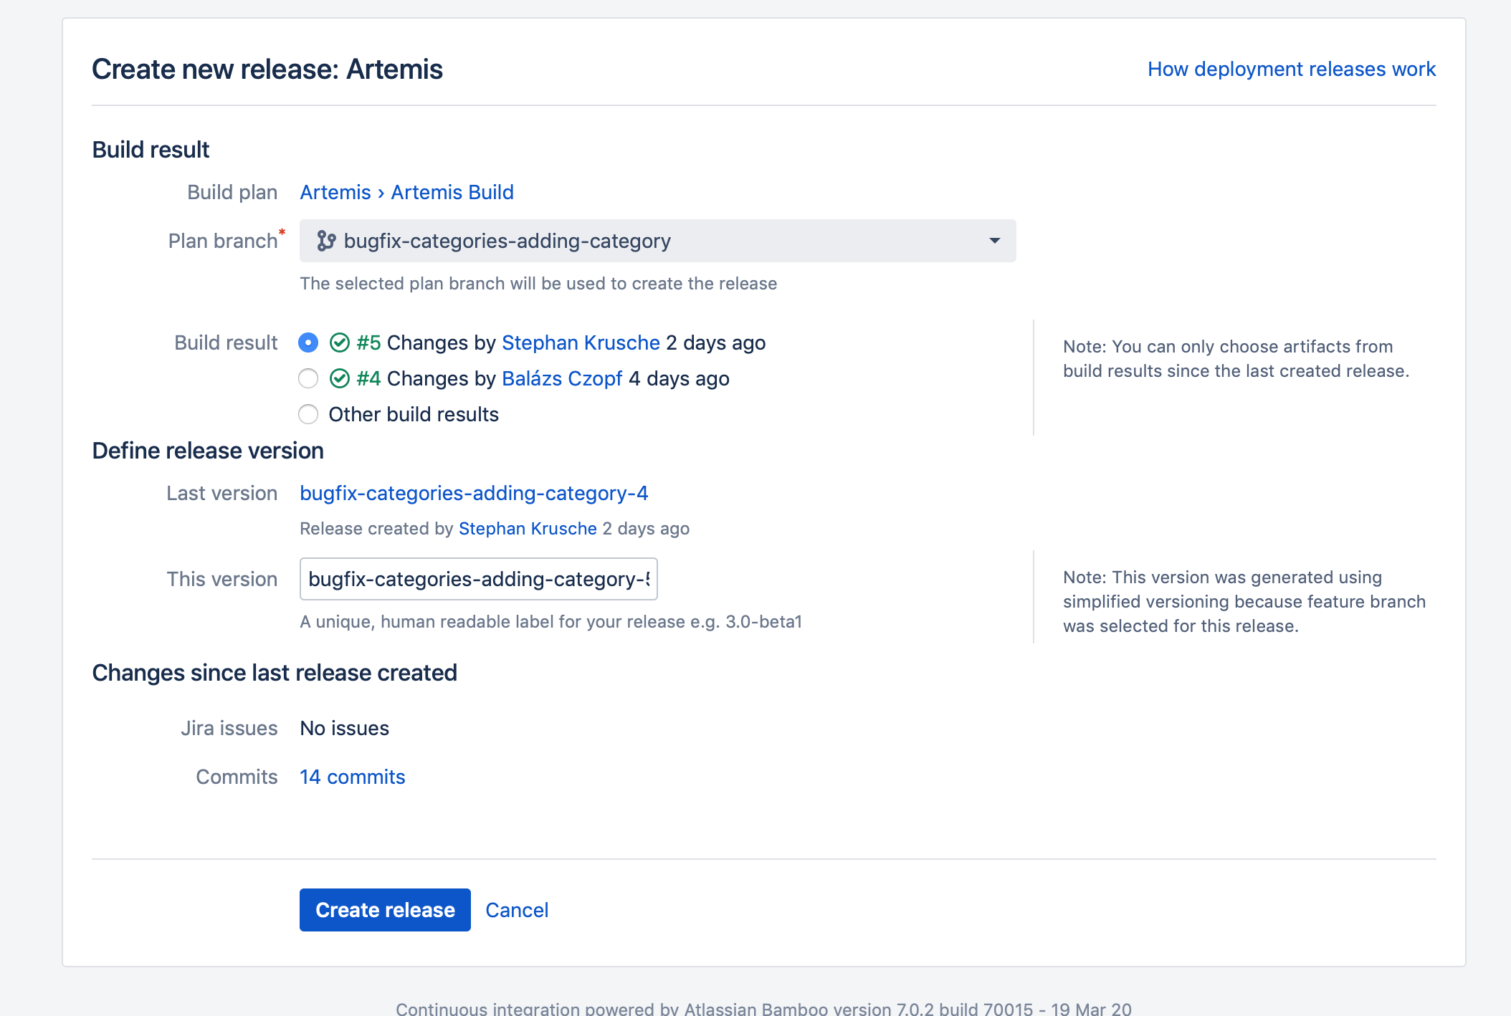Open the Plan branch dropdown arrow
This screenshot has height=1016, width=1511.
[x=994, y=241]
